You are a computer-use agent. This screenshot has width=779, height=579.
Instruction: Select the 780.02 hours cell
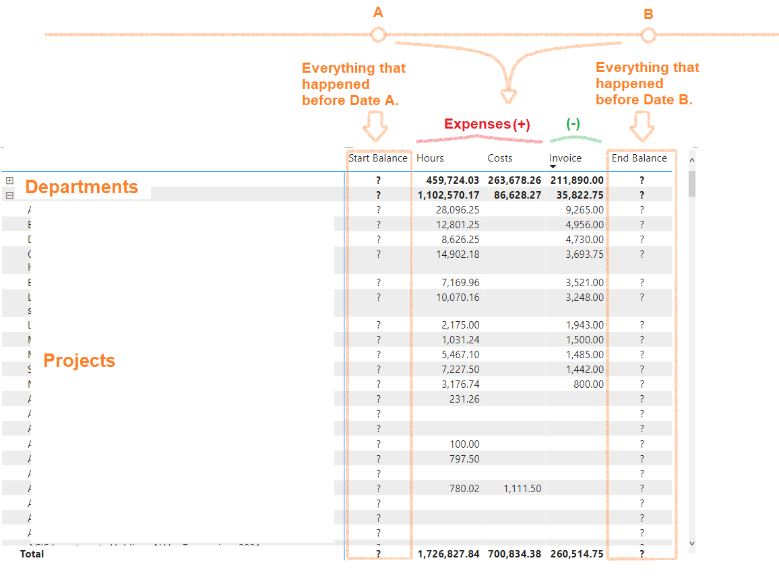464,489
